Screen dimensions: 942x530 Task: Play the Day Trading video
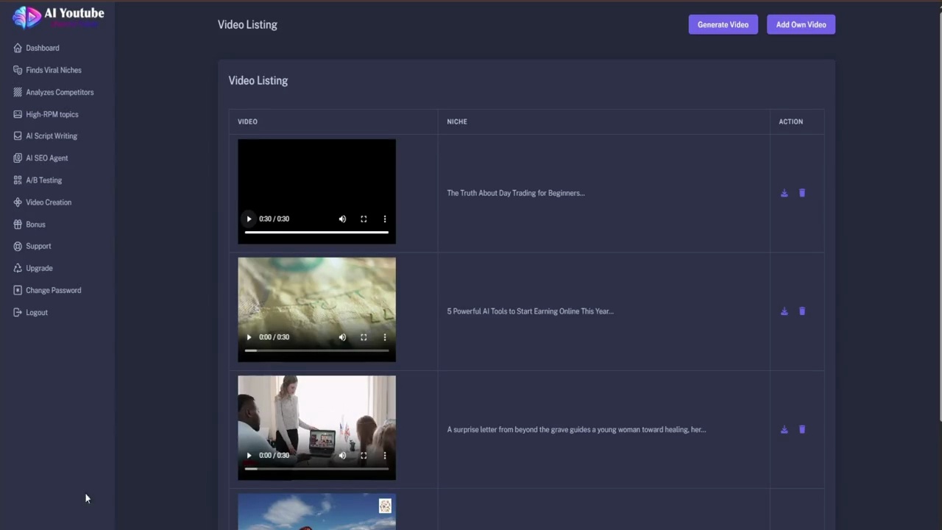point(249,219)
